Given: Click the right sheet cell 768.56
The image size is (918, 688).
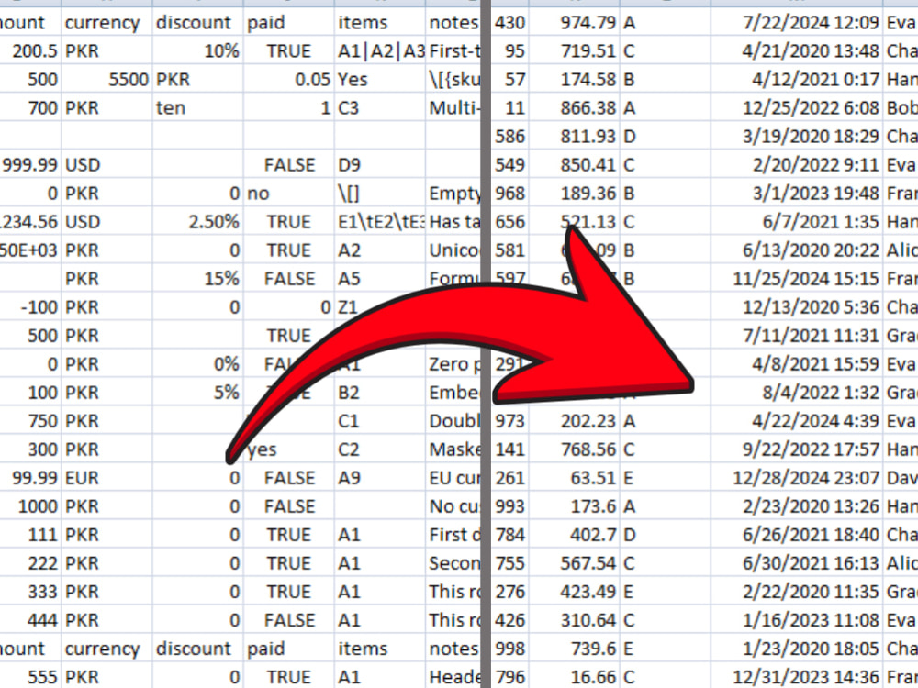Looking at the screenshot, I should (575, 449).
